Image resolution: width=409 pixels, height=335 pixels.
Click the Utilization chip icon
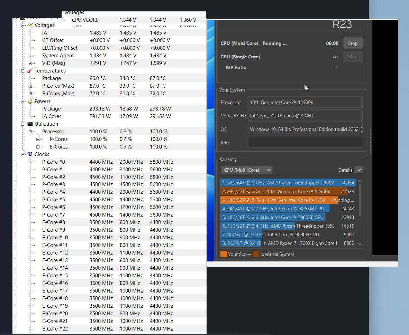click(x=30, y=124)
